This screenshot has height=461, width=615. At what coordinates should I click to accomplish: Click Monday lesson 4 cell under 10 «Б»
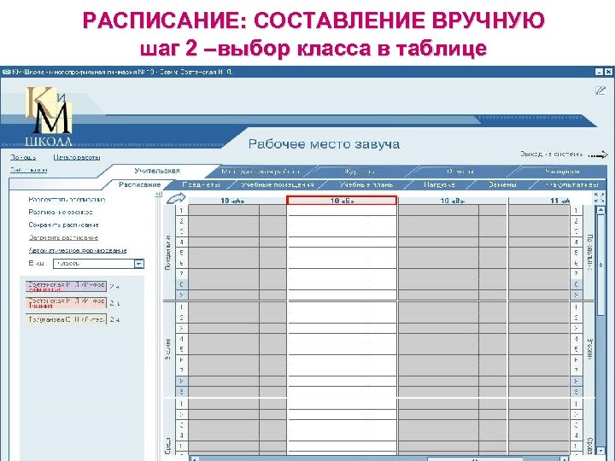[x=342, y=242]
